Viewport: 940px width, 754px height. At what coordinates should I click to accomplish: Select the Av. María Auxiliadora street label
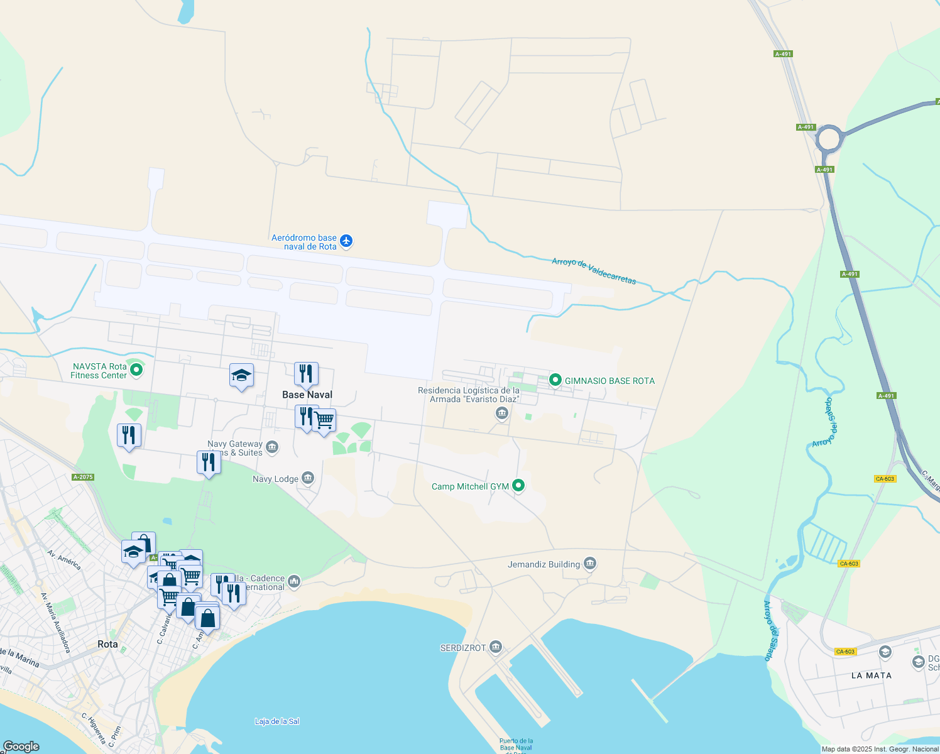pos(55,623)
